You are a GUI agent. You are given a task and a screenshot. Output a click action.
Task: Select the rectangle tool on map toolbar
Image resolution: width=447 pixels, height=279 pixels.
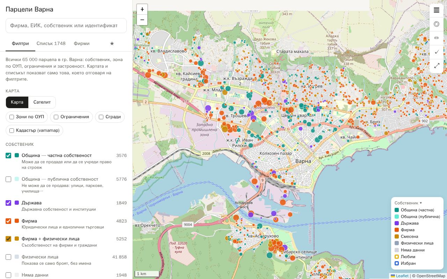[437, 38]
